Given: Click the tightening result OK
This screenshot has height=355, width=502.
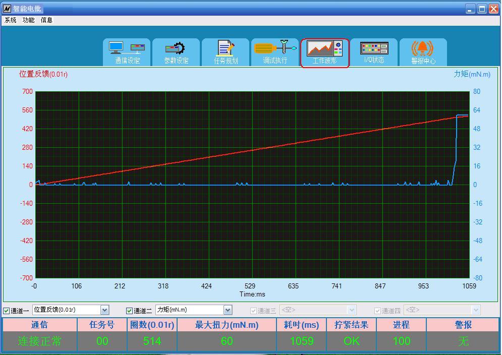Looking at the screenshot, I should click(x=352, y=341).
